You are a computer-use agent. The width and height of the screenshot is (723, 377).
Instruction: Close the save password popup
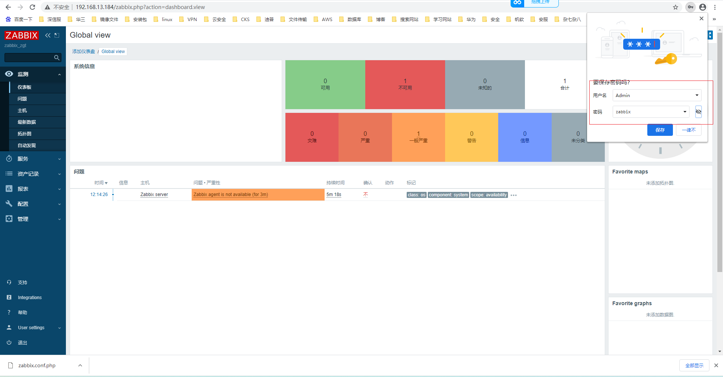[x=702, y=18]
